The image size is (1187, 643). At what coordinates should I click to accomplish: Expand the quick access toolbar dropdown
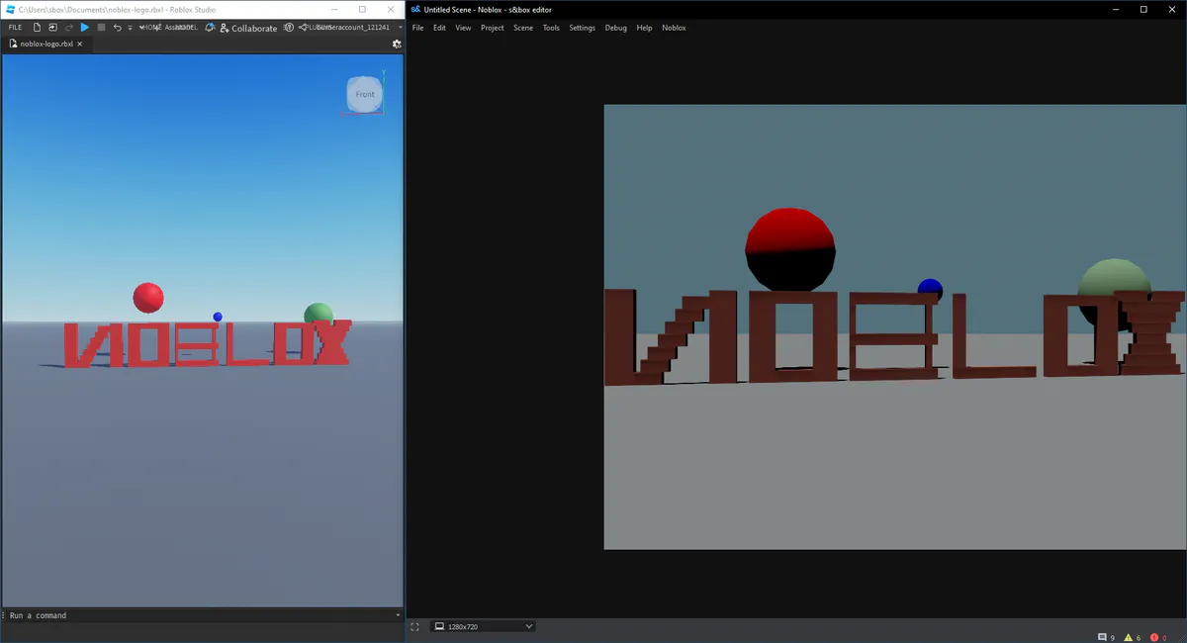tap(130, 28)
